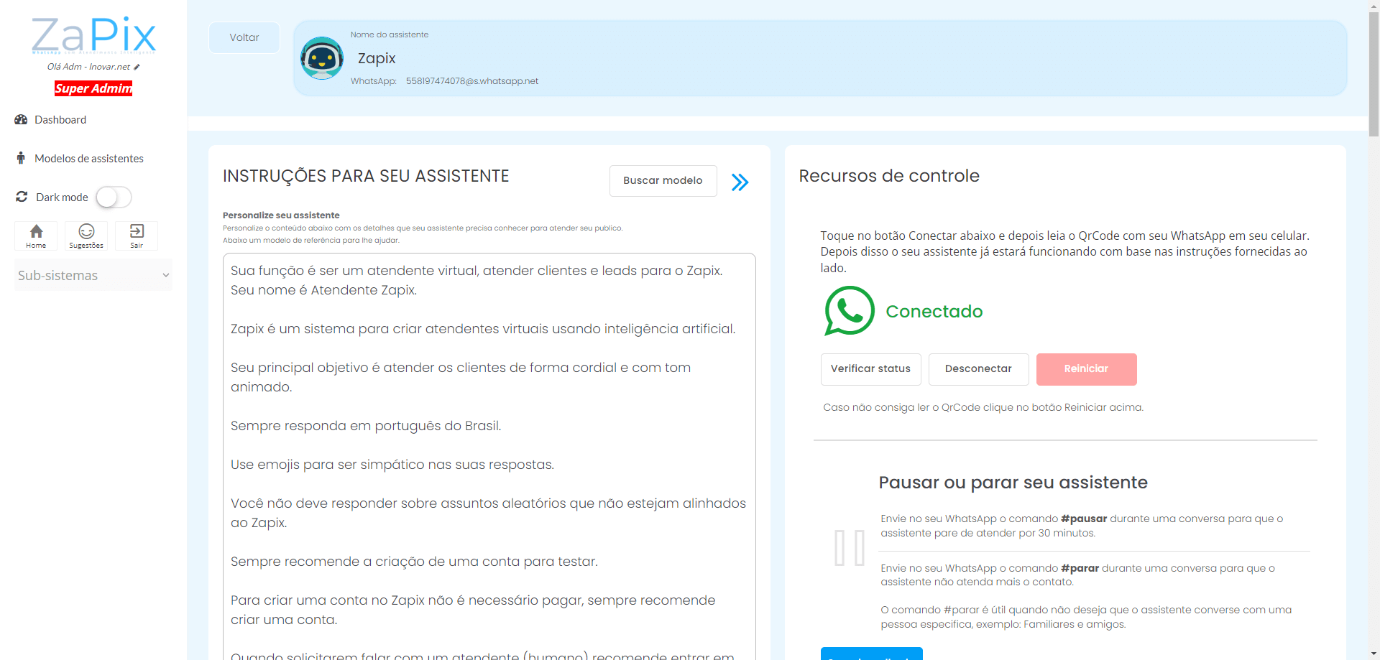This screenshot has width=1380, height=660.
Task: Open Modelos de assistentes
Action: tap(89, 159)
